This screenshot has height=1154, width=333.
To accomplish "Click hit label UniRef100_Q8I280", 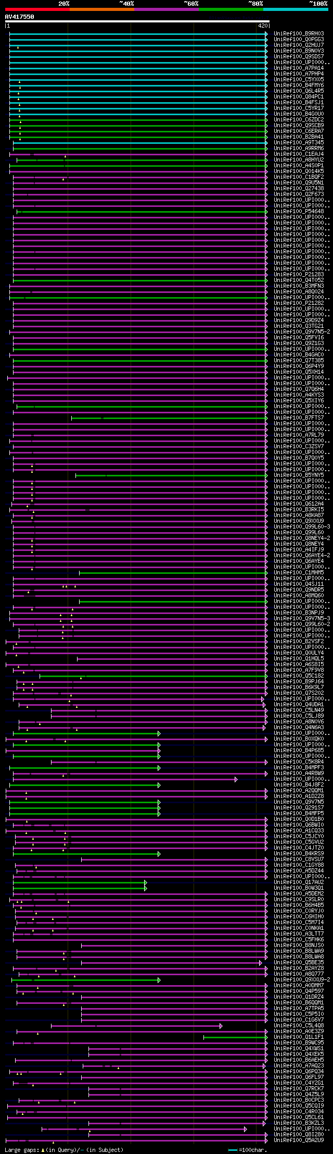I will (299, 1134).
